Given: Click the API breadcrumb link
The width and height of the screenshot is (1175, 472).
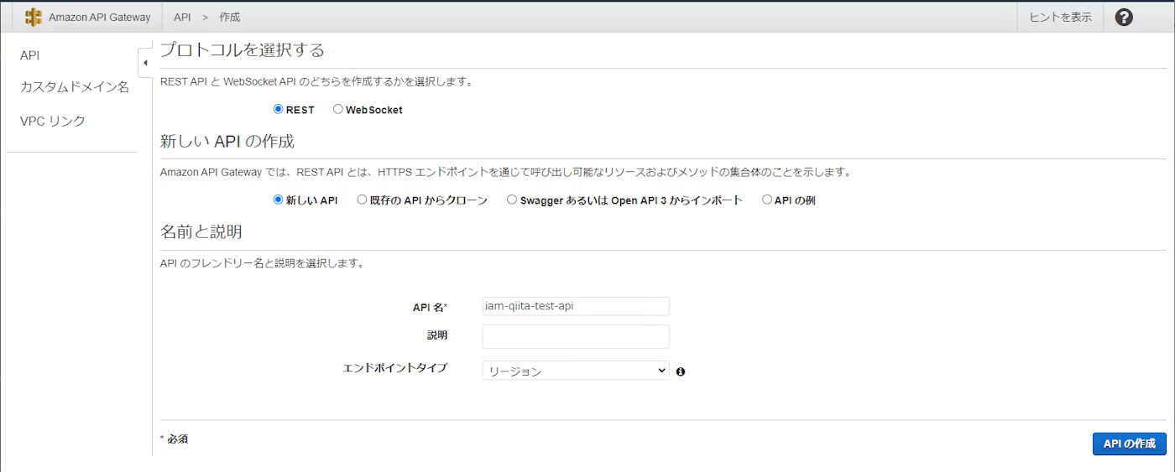Looking at the screenshot, I should pyautogui.click(x=182, y=18).
